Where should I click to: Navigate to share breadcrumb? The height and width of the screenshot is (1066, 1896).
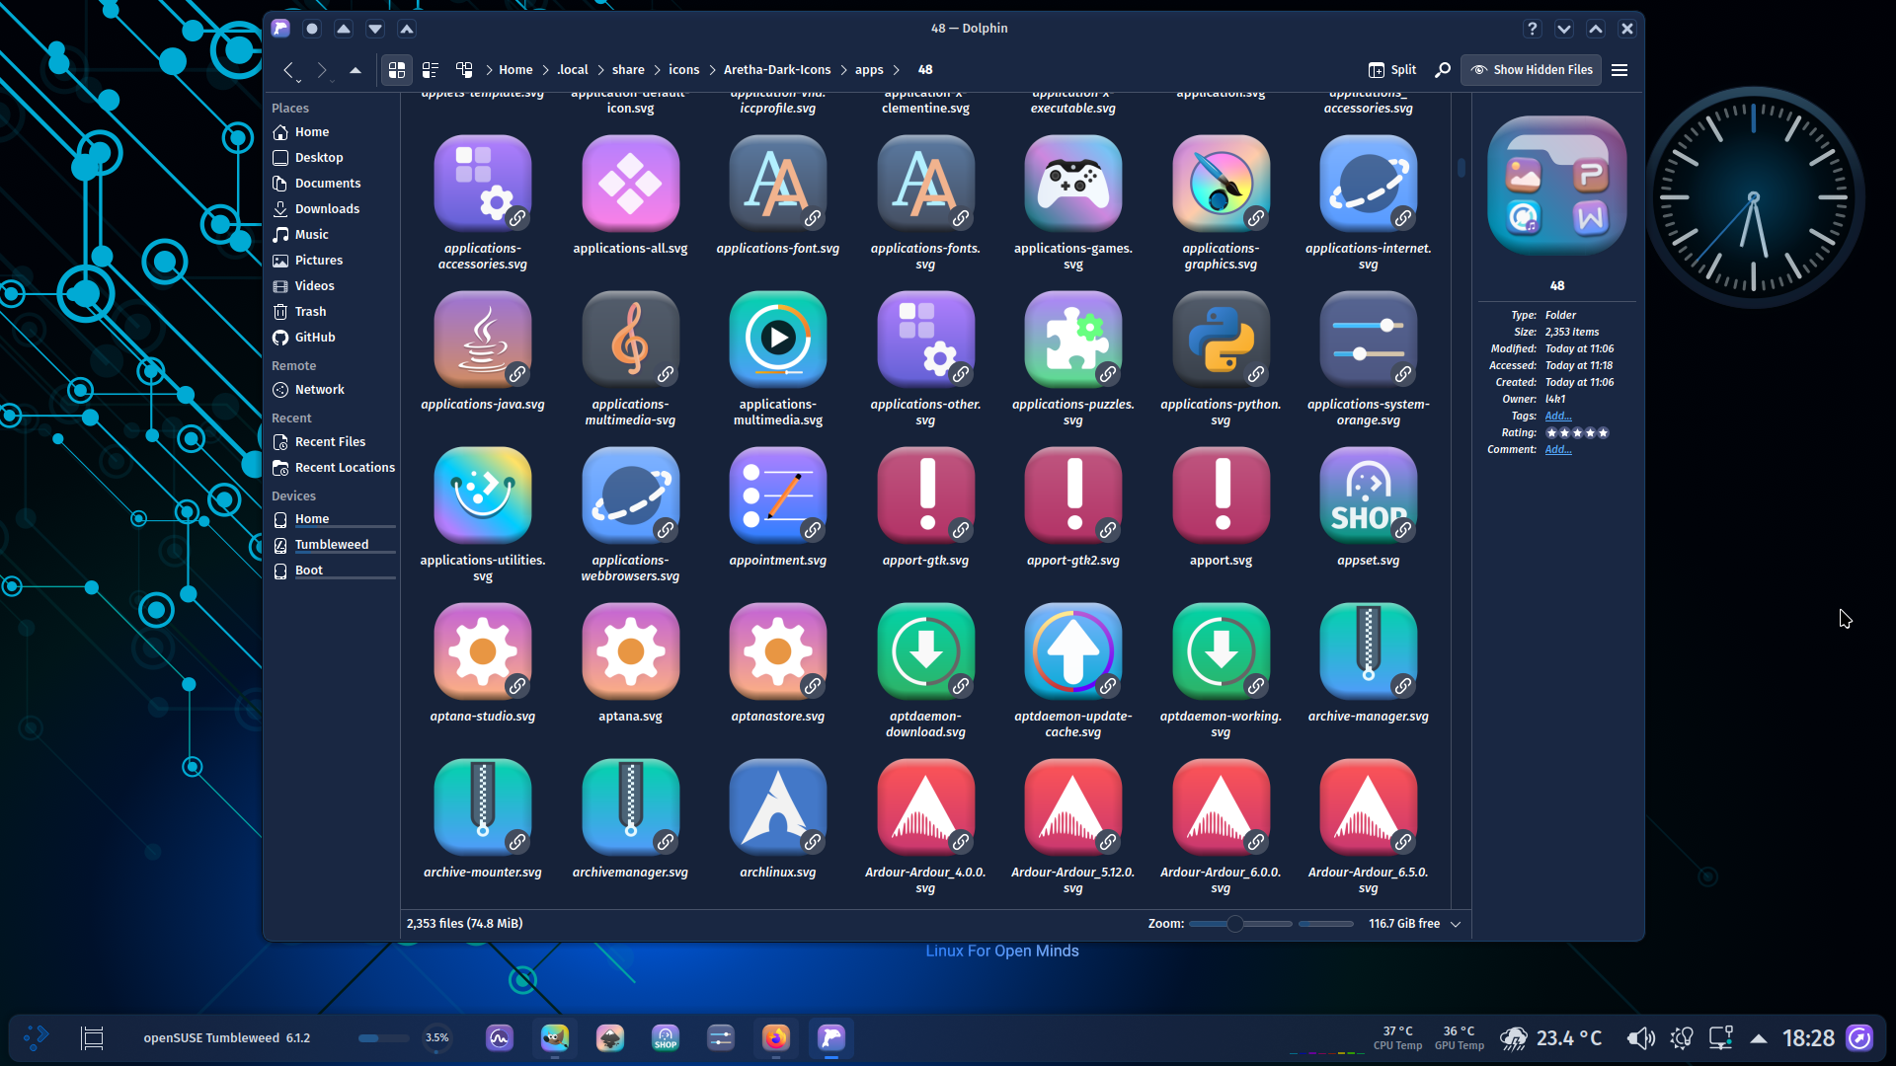tap(628, 70)
